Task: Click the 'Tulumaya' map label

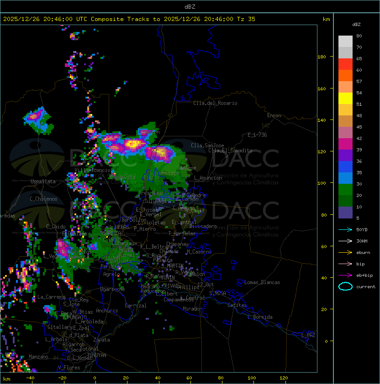Action: click(x=156, y=201)
